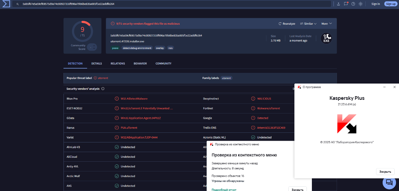This screenshot has width=399, height=191.
Task: Click the EXE file type icon
Action: click(x=326, y=38)
